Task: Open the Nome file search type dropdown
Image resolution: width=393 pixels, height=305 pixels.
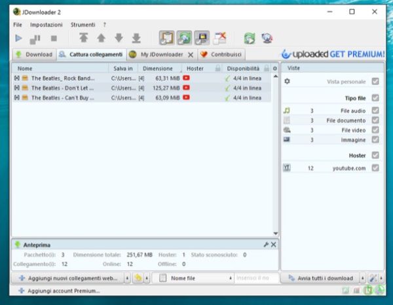Action: pyautogui.click(x=230, y=278)
